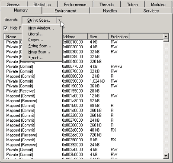Screen dimensions: 173x163
Task: Select Heap Scan... menu item
Action: pos(42,52)
